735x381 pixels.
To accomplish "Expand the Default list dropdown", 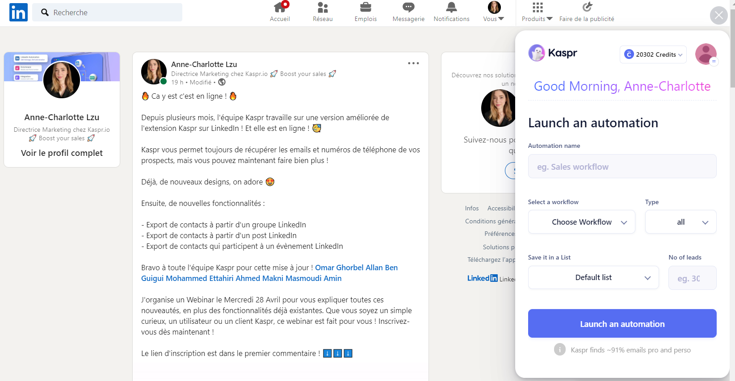I will (x=593, y=277).
